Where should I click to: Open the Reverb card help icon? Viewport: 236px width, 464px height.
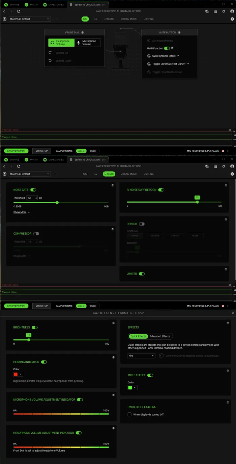coord(226,219)
